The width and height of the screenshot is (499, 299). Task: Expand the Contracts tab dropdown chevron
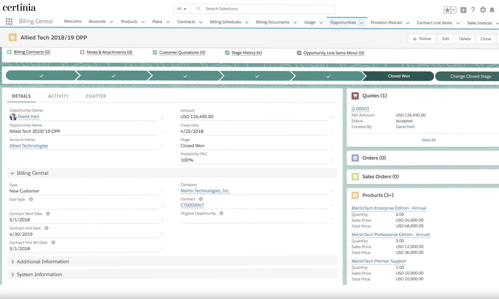[201, 22]
